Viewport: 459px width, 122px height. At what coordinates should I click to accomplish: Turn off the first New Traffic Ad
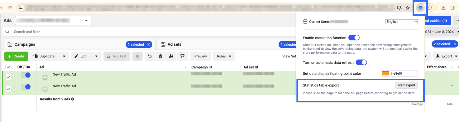coord(26,75)
